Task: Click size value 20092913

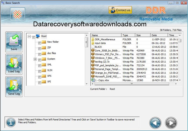Action: point(142,69)
